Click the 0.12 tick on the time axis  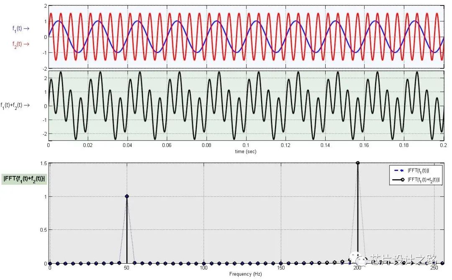(285, 145)
